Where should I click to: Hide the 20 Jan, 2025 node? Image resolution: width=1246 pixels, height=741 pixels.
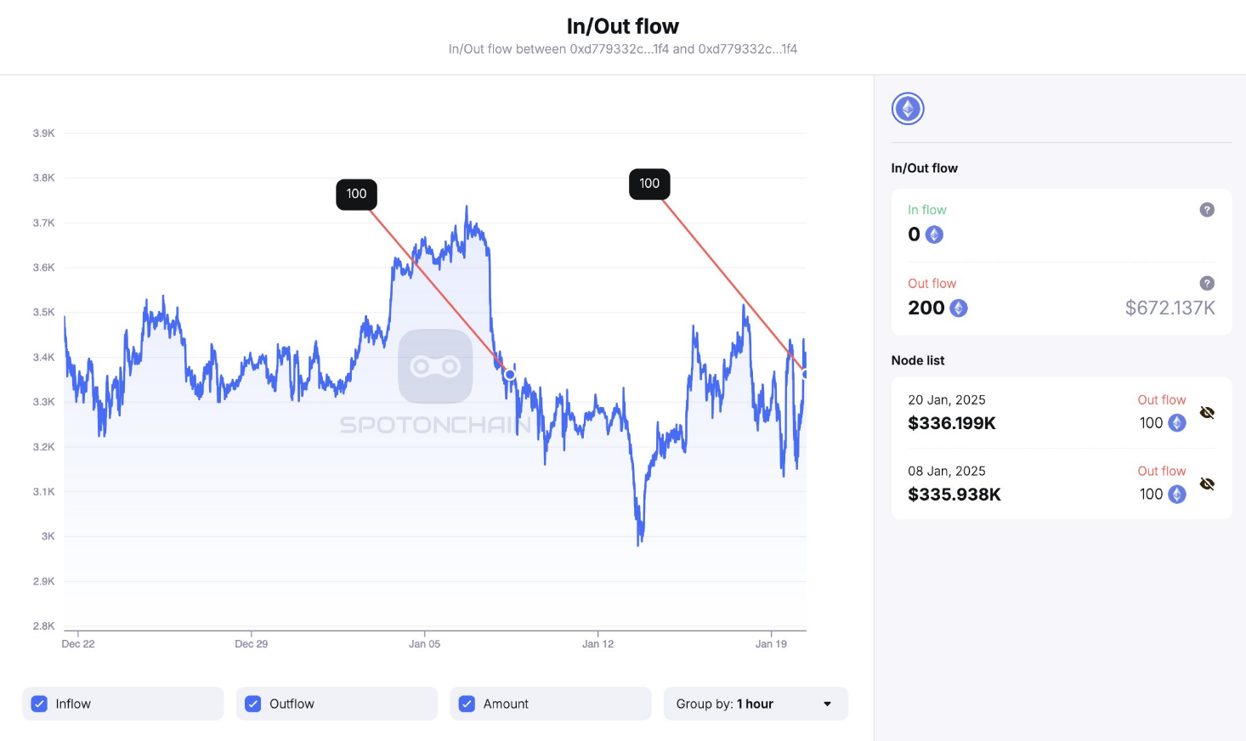pos(1207,413)
